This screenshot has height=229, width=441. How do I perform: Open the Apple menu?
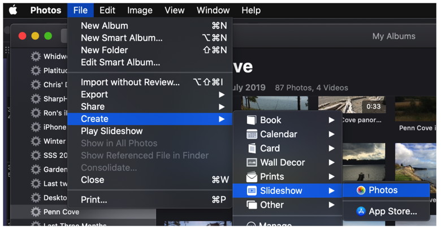click(x=13, y=10)
